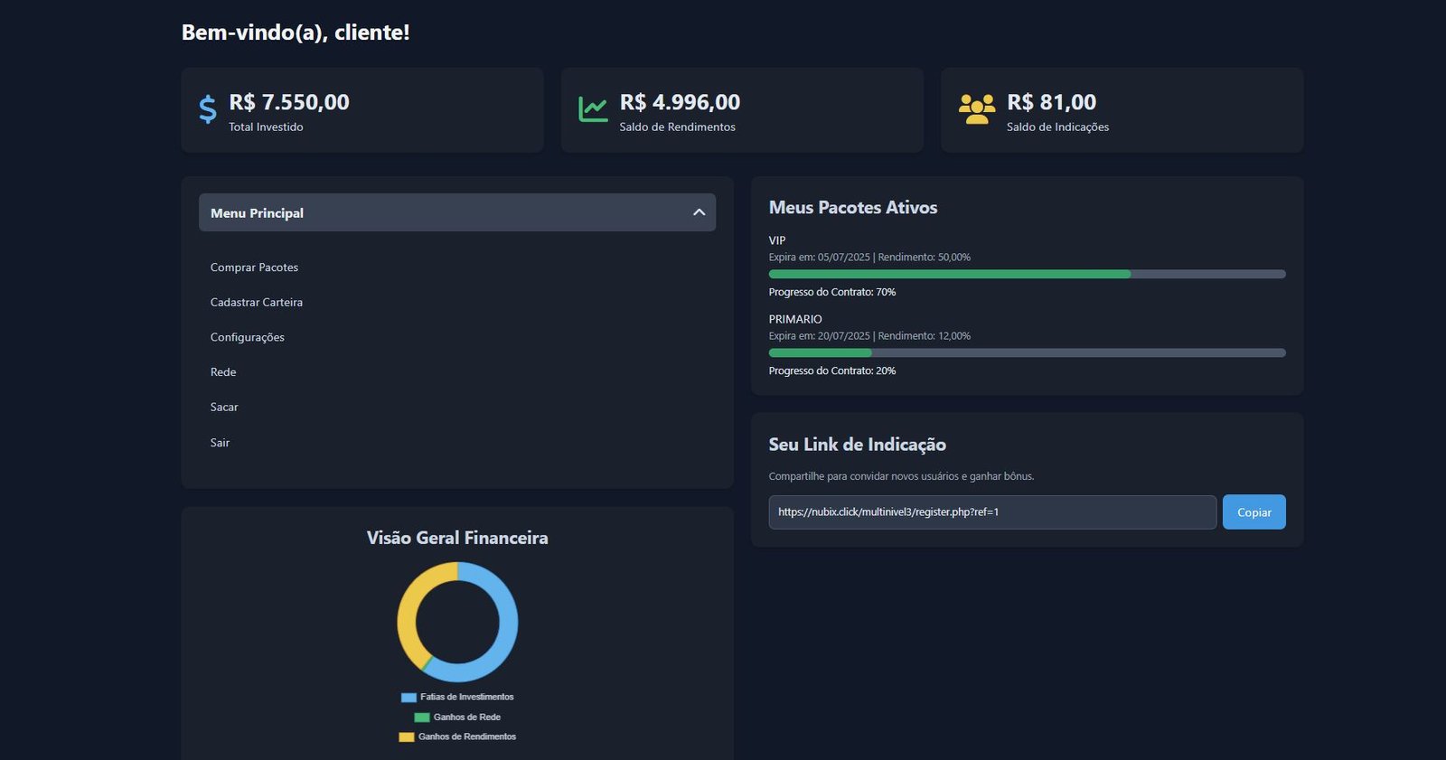Click the VIP package progress bar
Image resolution: width=1446 pixels, height=760 pixels.
(x=1026, y=274)
